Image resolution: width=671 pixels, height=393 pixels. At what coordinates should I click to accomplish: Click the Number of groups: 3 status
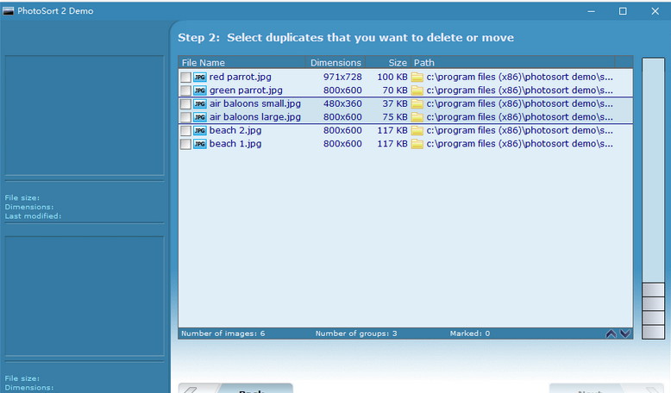(x=356, y=334)
